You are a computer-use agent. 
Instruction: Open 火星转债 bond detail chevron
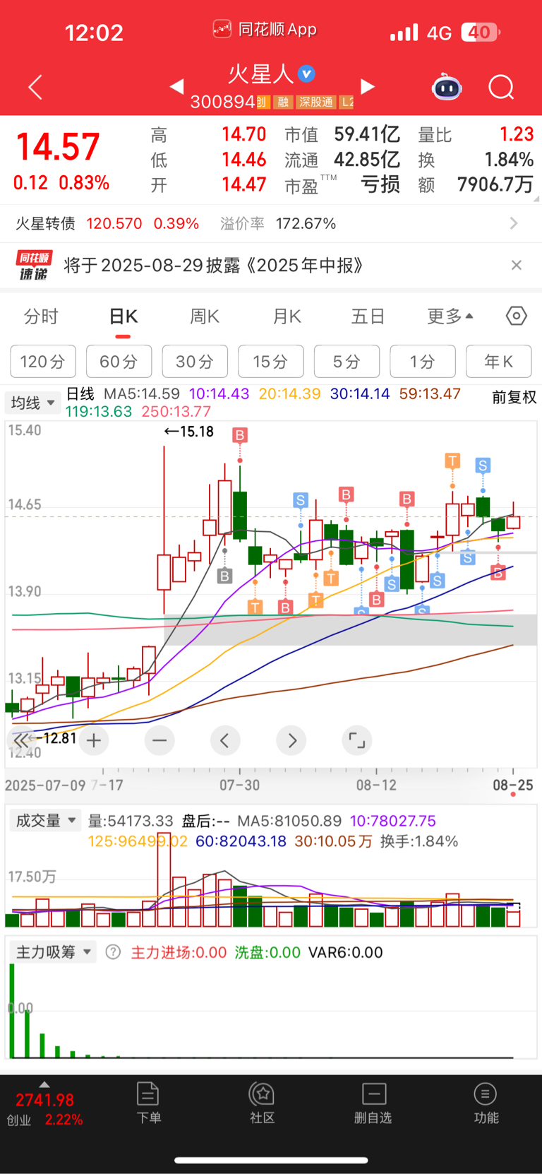(514, 223)
